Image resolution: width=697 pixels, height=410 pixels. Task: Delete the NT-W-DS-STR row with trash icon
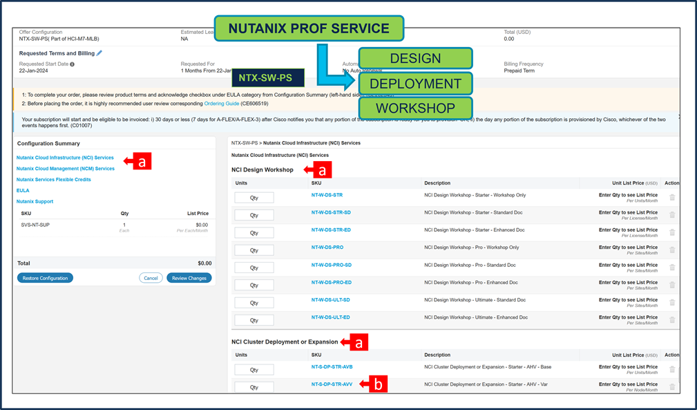[672, 198]
